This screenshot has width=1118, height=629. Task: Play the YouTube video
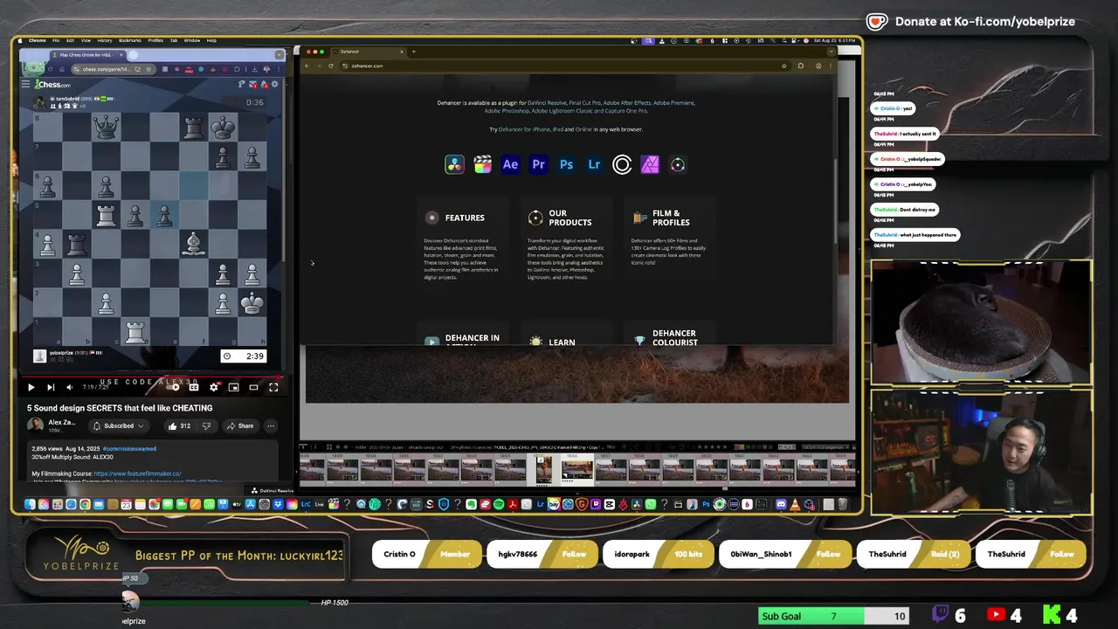pyautogui.click(x=31, y=387)
